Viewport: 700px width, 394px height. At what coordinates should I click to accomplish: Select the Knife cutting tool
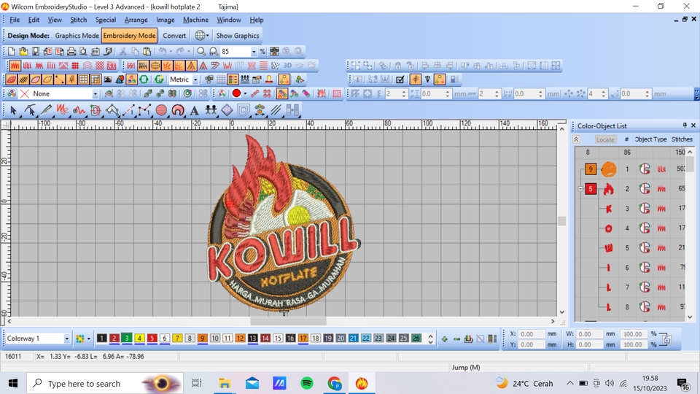tap(46, 110)
